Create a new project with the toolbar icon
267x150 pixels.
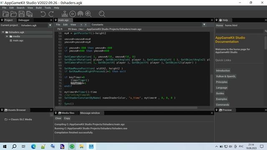coord(6,14)
